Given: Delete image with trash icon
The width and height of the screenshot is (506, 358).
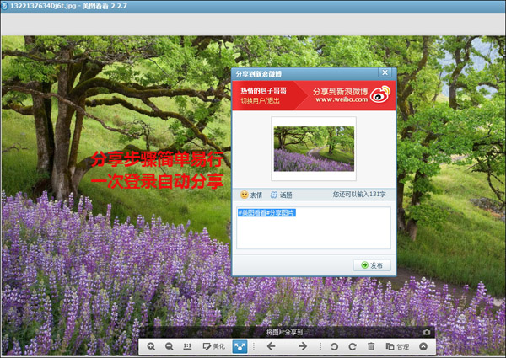Looking at the screenshot, I should coord(371,346).
